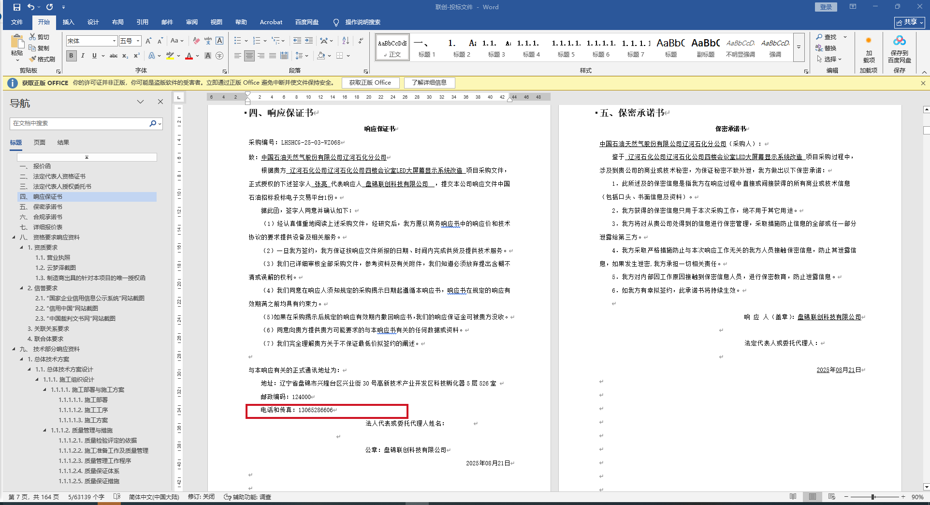Align paragraph to the right
930x505 pixels.
click(261, 56)
